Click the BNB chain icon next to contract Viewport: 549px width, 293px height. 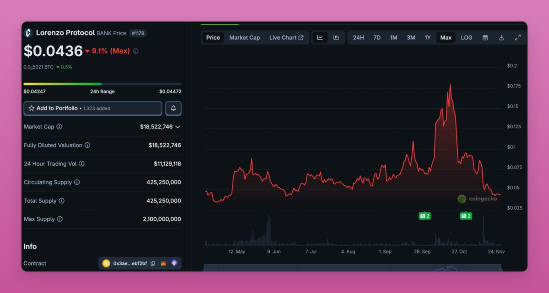coord(107,263)
